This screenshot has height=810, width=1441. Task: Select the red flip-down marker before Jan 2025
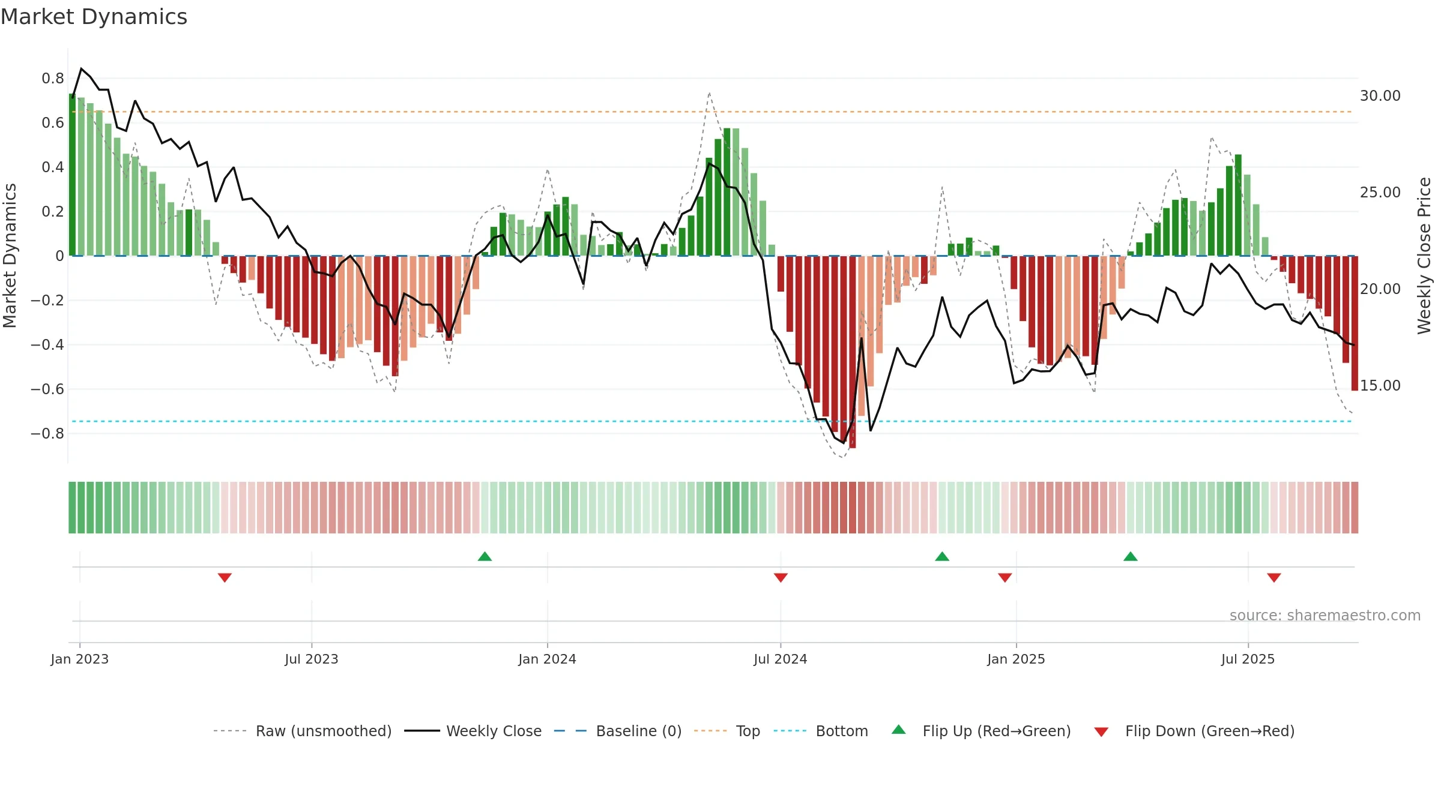point(1005,577)
